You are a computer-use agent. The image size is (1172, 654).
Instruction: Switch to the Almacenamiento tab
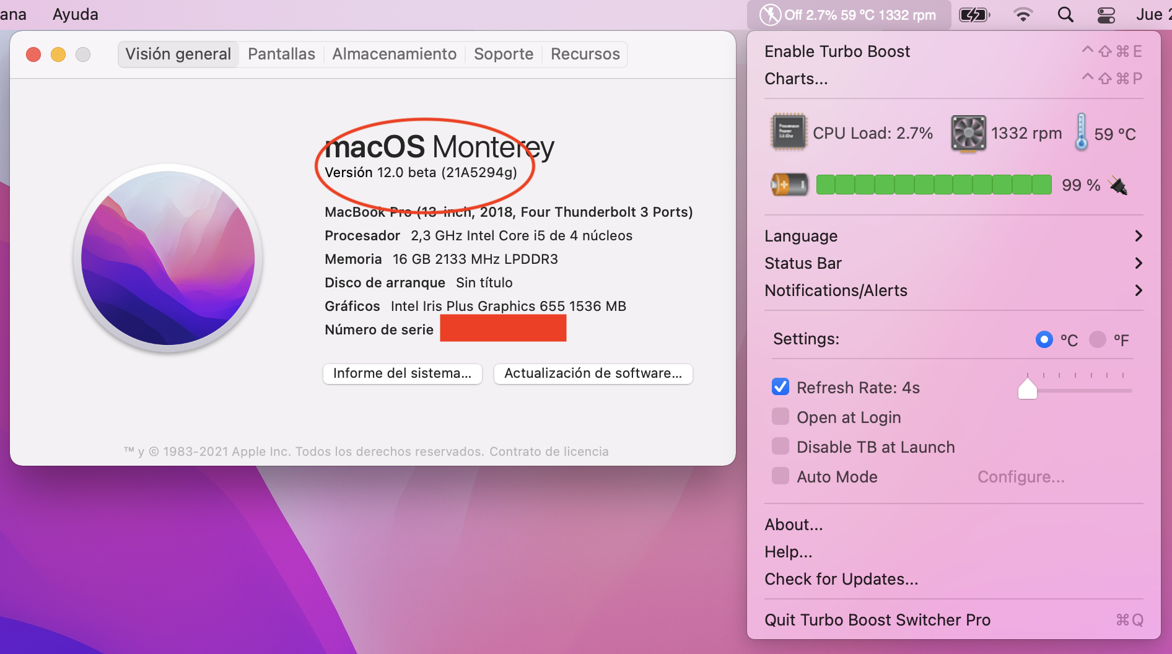click(394, 54)
